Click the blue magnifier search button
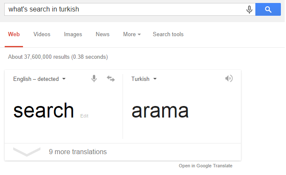Screen dimensions: 286x175 (268, 9)
